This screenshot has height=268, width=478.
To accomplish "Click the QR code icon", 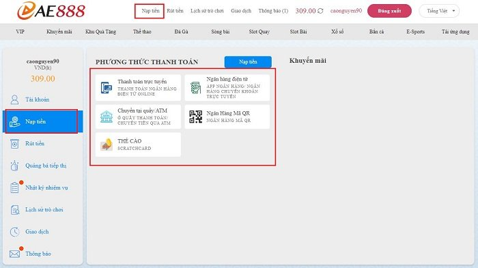I will [195, 117].
